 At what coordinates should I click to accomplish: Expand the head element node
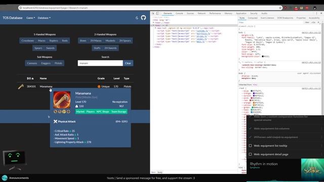[153, 23]
